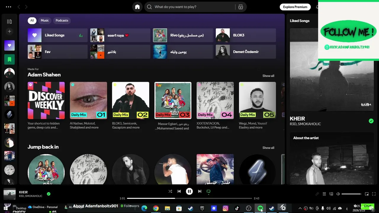Click Explore Premium button
379x213 pixels.
point(295,7)
